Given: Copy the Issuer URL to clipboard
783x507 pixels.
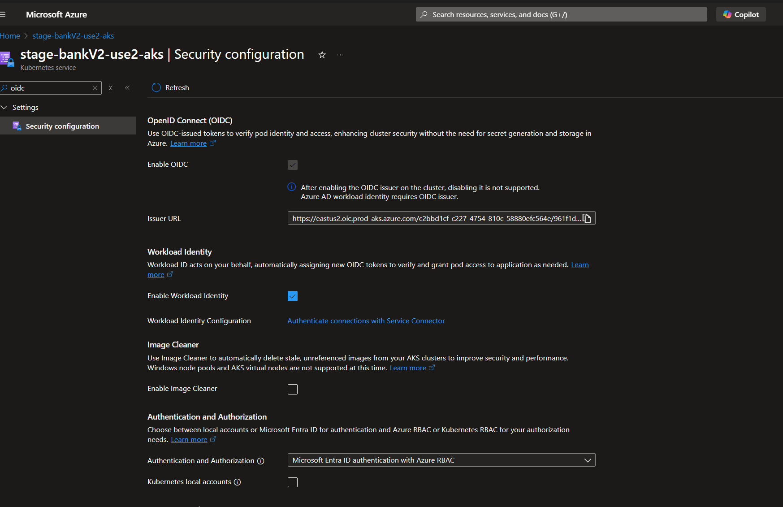Looking at the screenshot, I should (x=587, y=218).
